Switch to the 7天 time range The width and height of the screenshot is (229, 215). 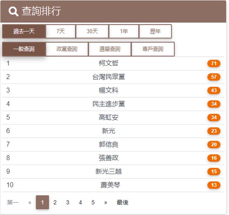tap(60, 31)
